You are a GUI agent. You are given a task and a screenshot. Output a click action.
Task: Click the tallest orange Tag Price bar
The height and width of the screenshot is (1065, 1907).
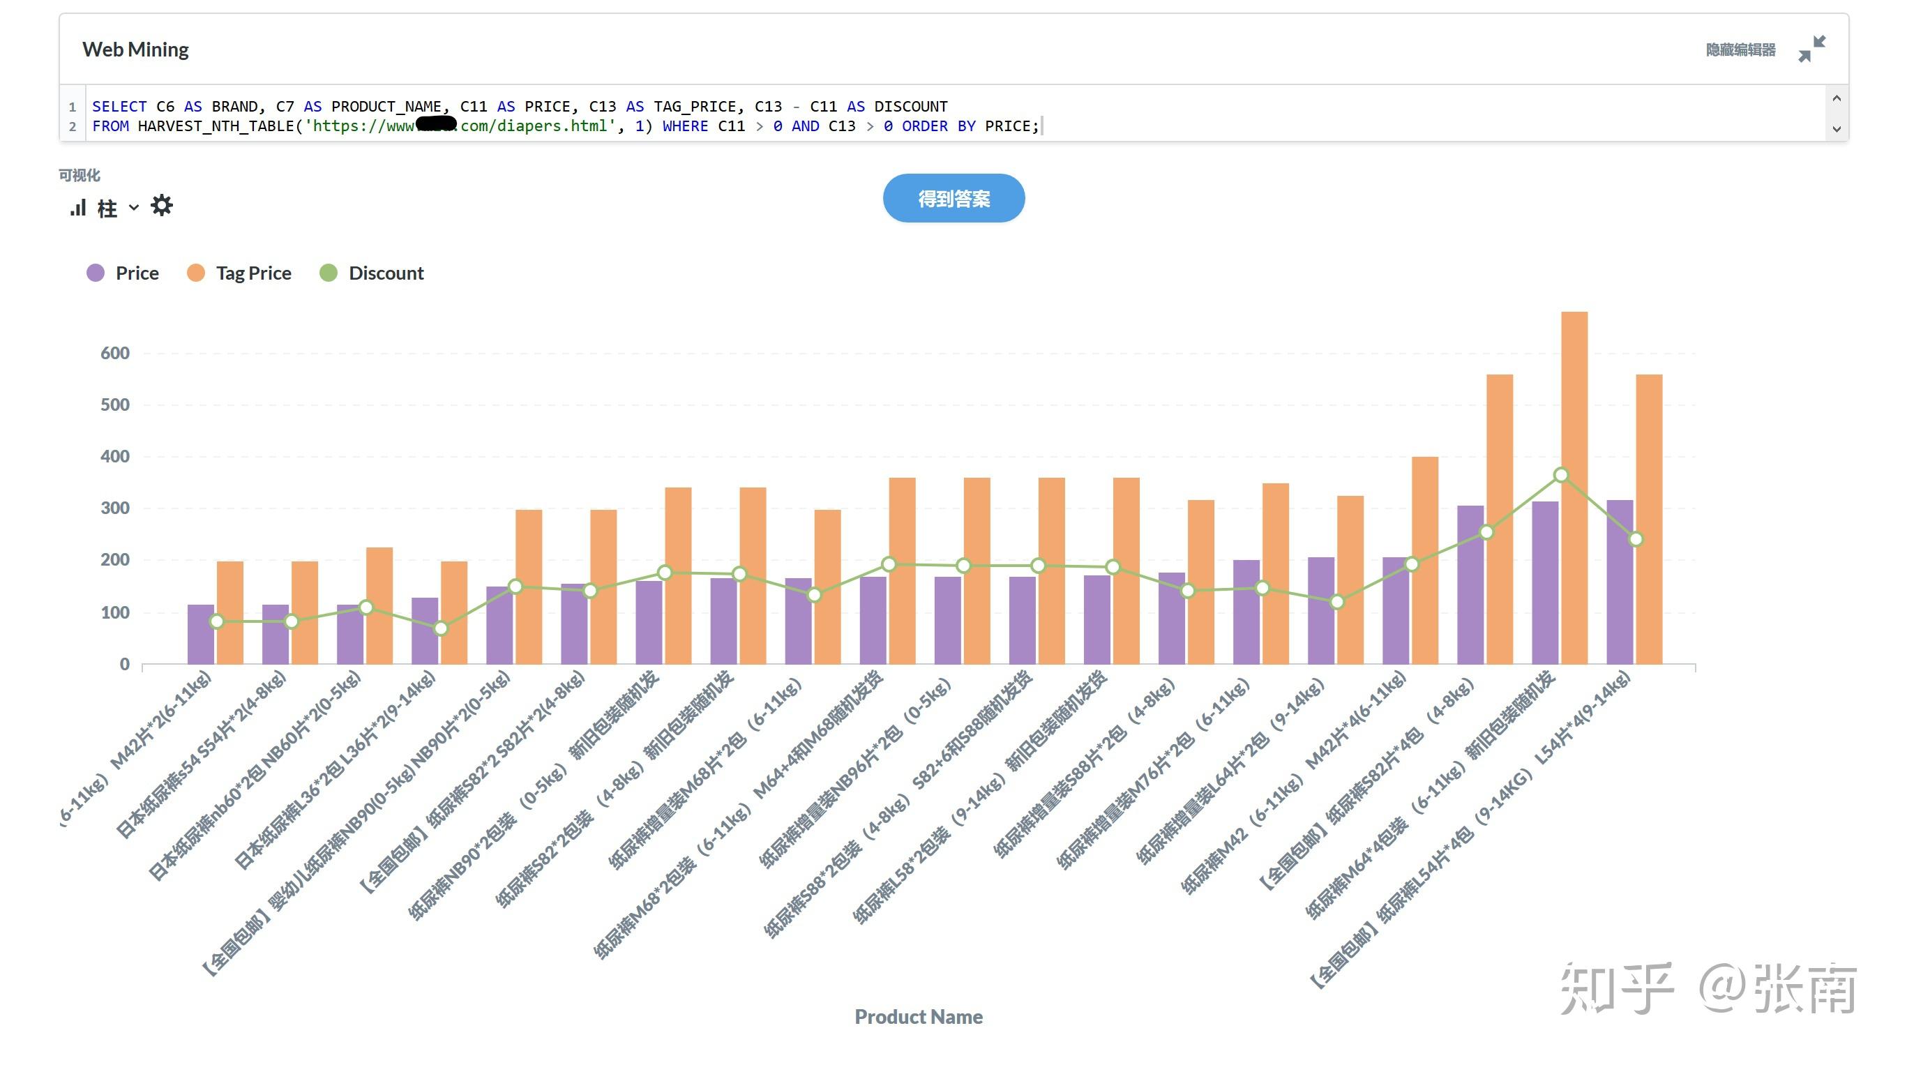coord(1574,488)
